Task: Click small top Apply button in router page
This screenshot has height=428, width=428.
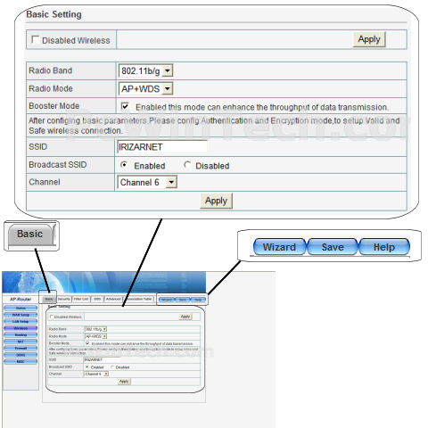Action: coord(185,317)
